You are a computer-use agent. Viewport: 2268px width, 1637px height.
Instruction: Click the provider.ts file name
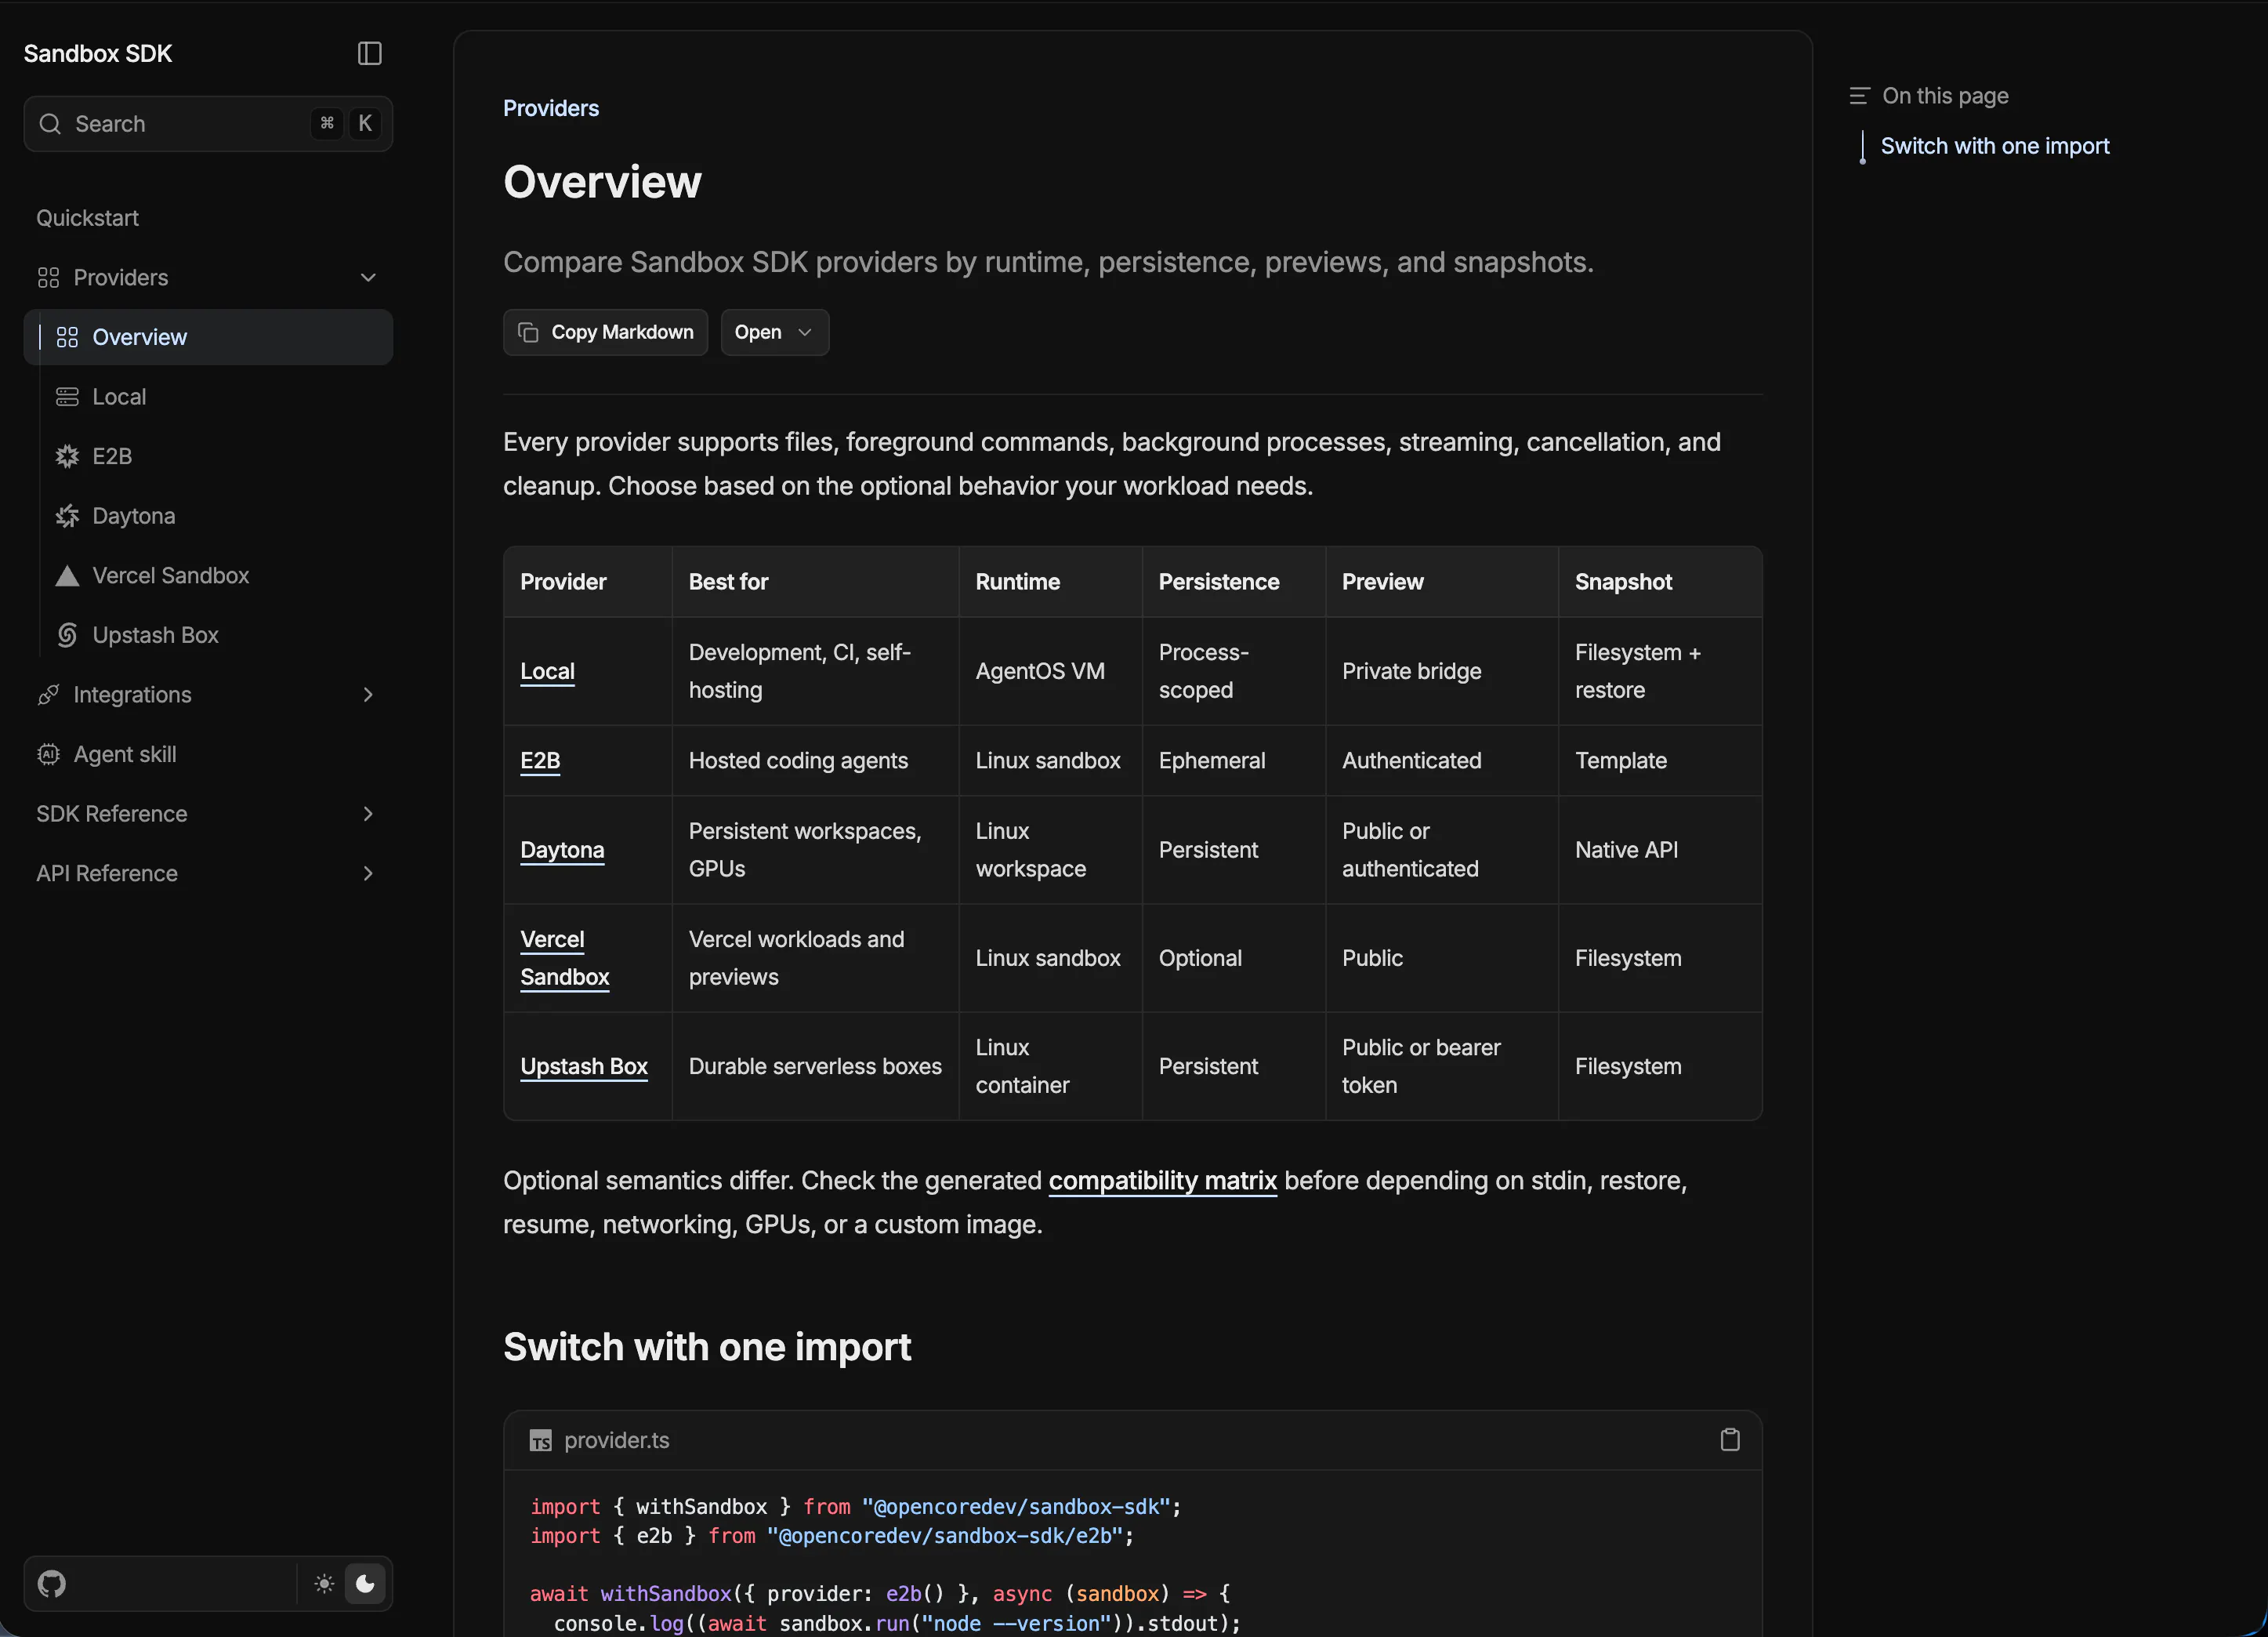[x=616, y=1441]
